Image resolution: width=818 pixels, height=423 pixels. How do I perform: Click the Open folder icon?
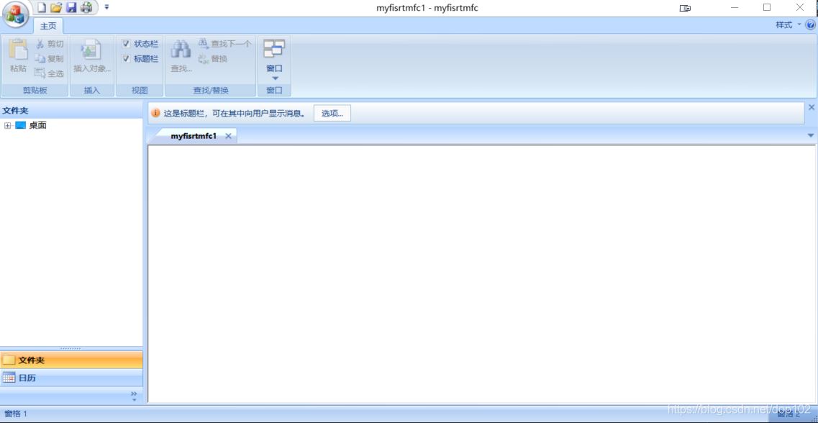56,7
